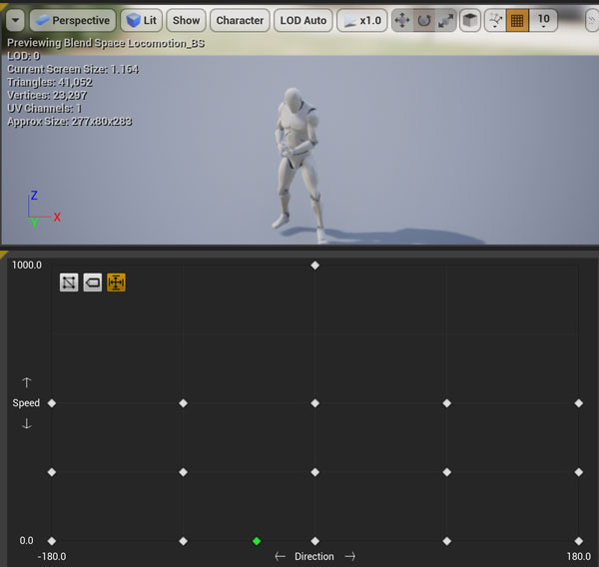Image resolution: width=599 pixels, height=567 pixels.
Task: Toggle triangulation display in blend space grid
Action: [x=69, y=283]
